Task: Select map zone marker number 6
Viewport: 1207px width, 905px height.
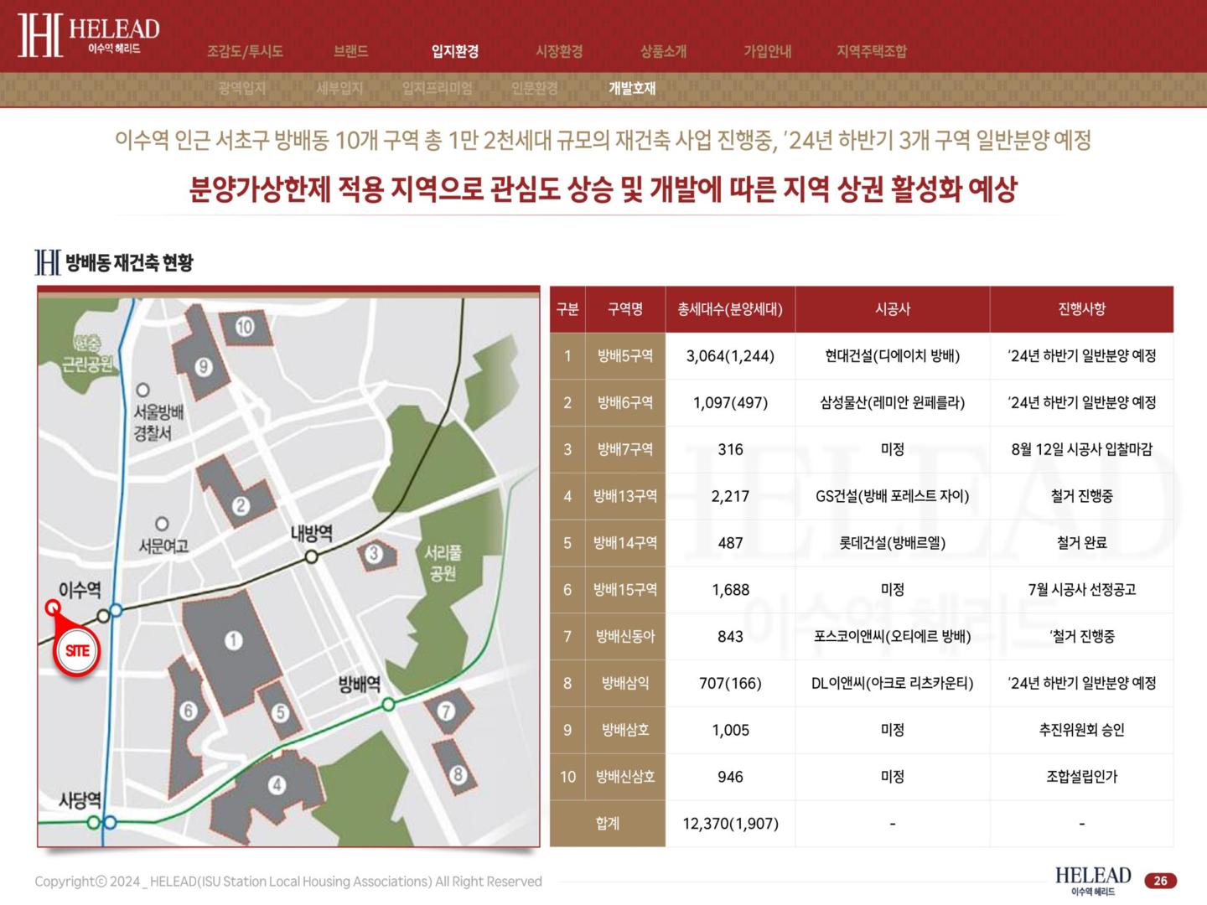Action: click(x=189, y=711)
